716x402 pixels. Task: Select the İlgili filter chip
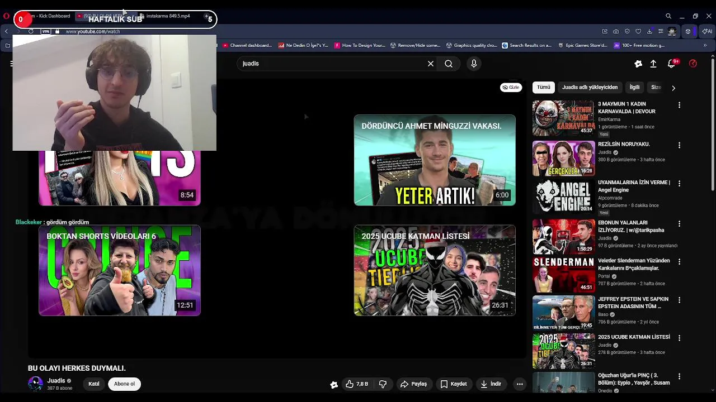click(634, 88)
